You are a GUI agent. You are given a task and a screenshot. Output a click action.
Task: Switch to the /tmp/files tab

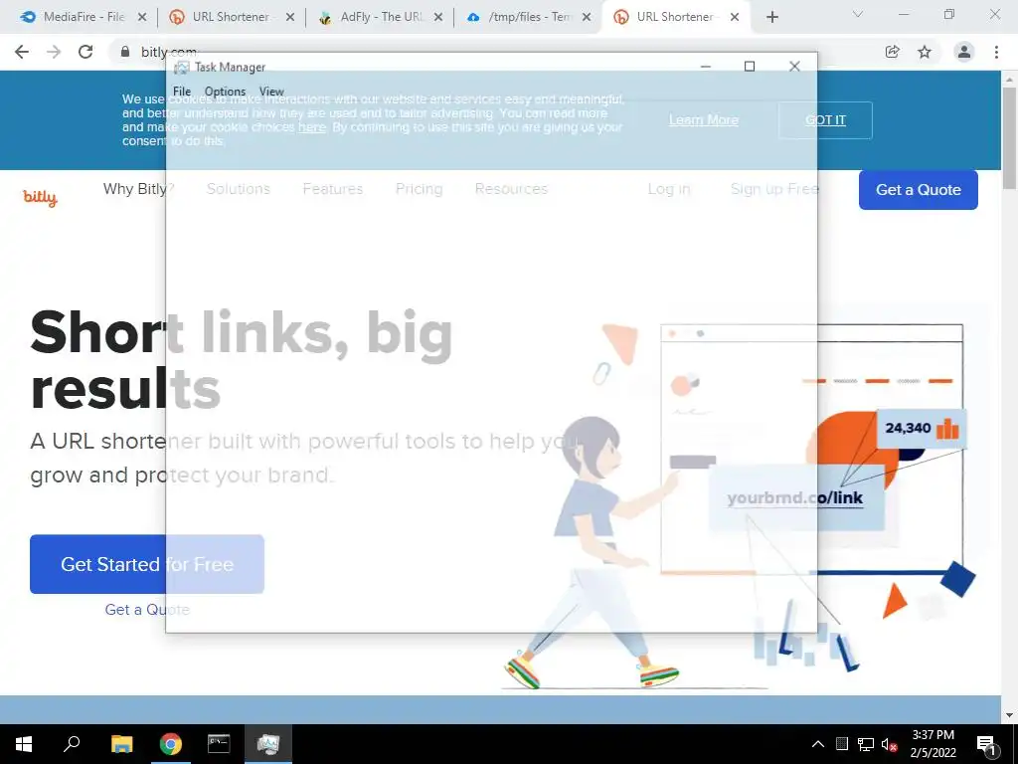click(528, 17)
